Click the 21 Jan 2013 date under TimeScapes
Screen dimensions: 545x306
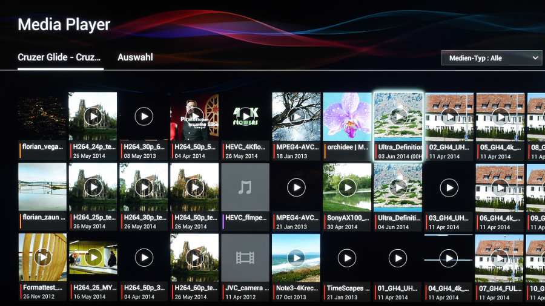click(342, 298)
